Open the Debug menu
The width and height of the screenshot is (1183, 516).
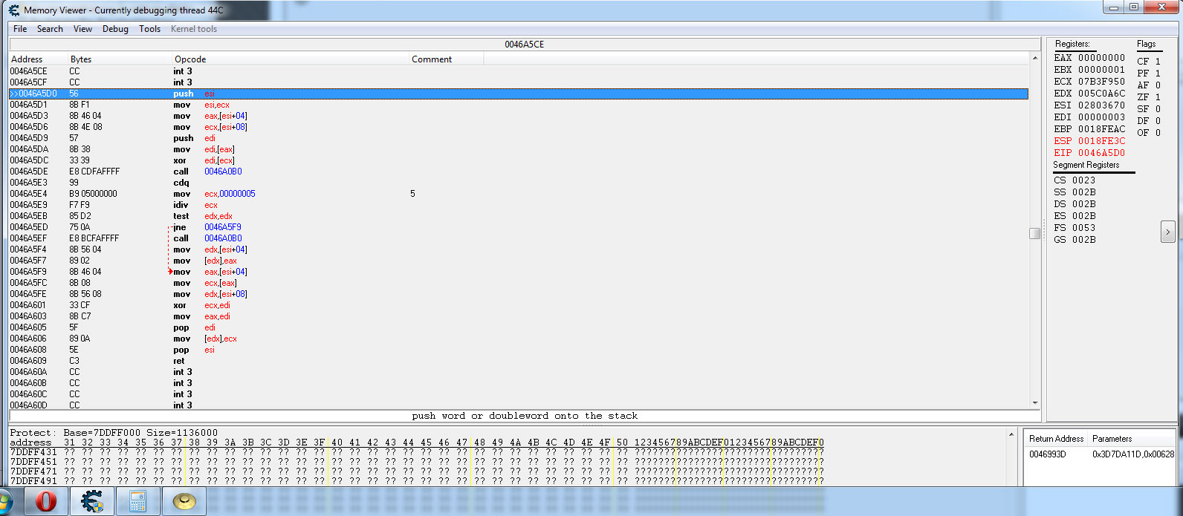click(115, 29)
